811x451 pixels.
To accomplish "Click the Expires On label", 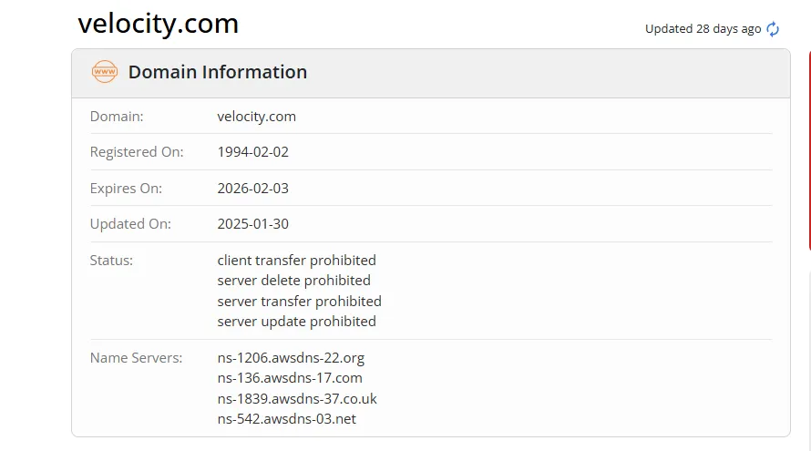I will point(126,189).
